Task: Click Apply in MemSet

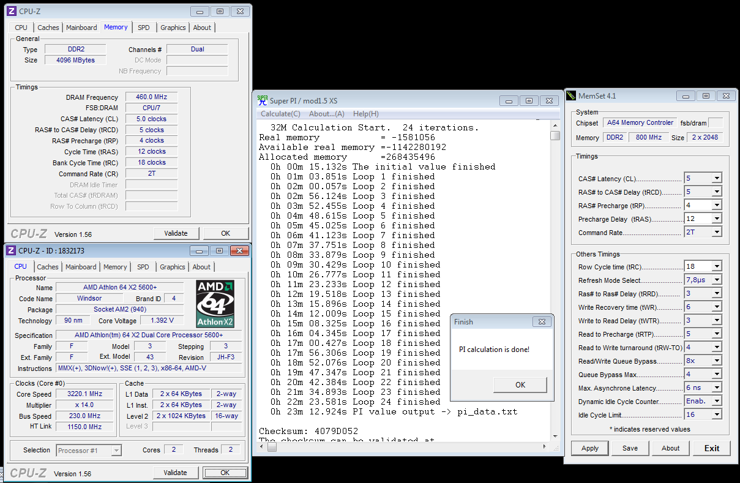Action: 590,448
